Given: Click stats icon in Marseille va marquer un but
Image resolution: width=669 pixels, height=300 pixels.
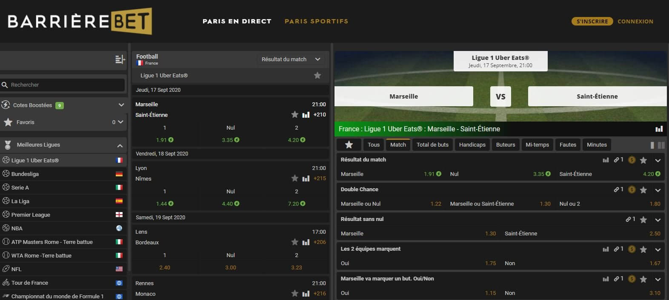Looking at the screenshot, I should [606, 279].
